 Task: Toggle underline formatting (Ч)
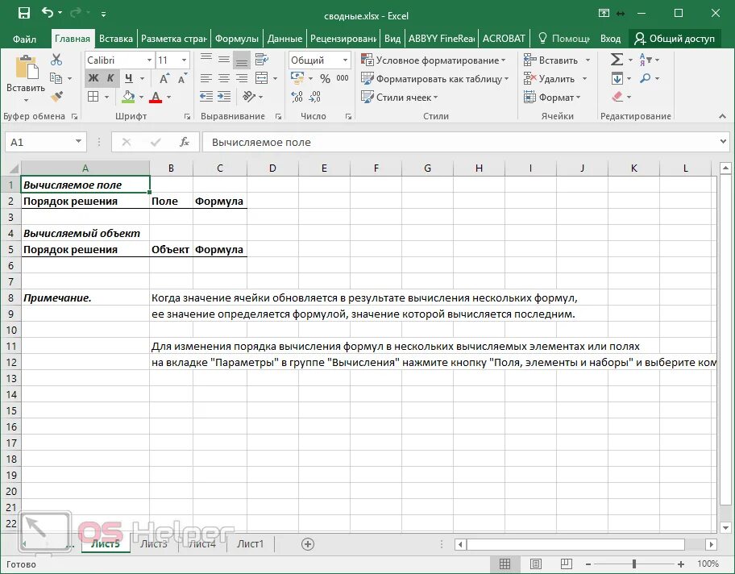click(x=128, y=78)
